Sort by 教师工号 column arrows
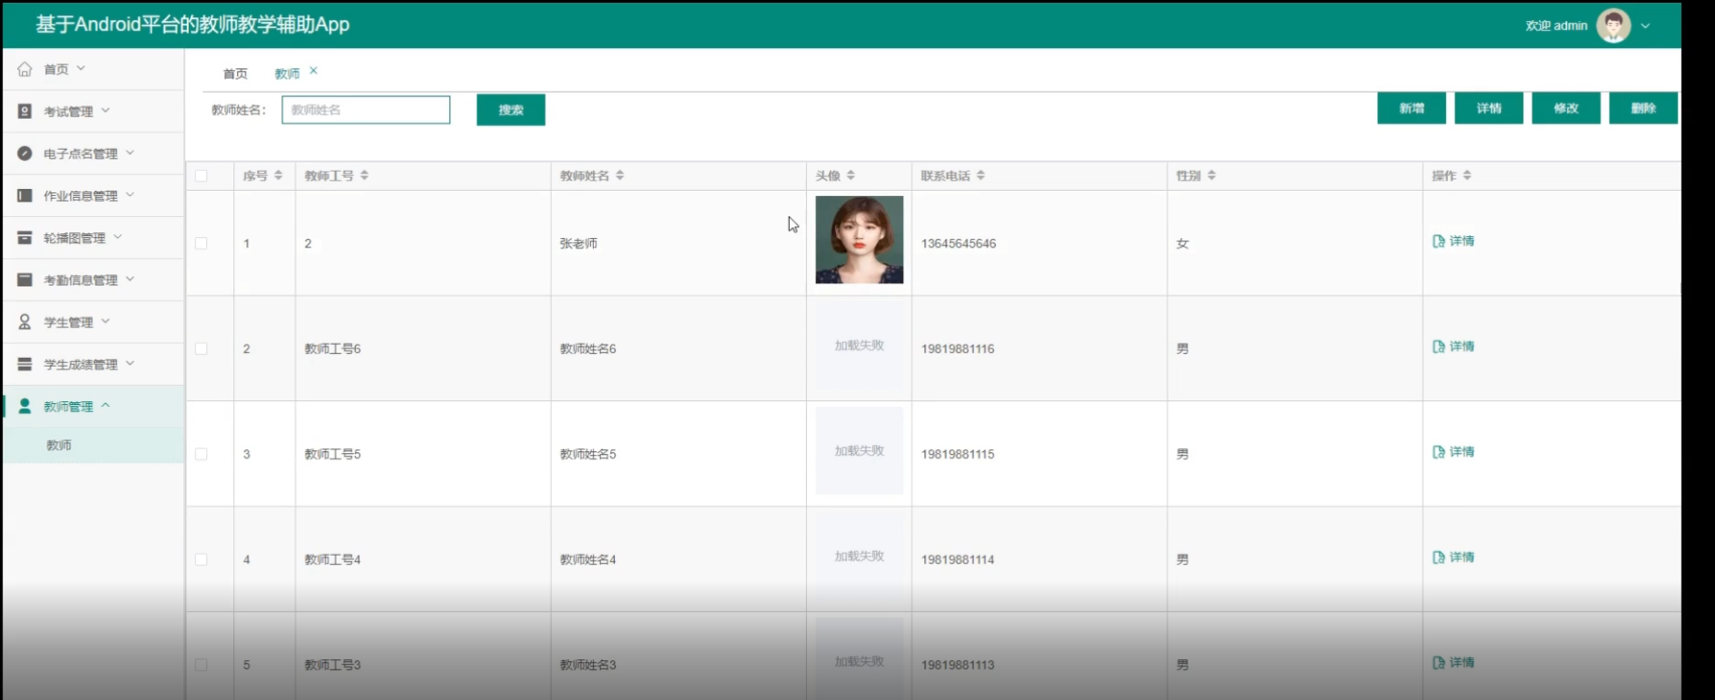This screenshot has height=700, width=1715. coord(364,175)
